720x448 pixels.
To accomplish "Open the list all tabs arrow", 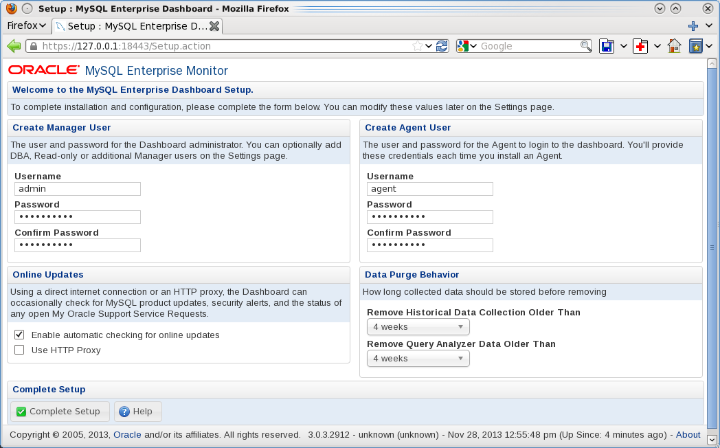I will (x=708, y=26).
